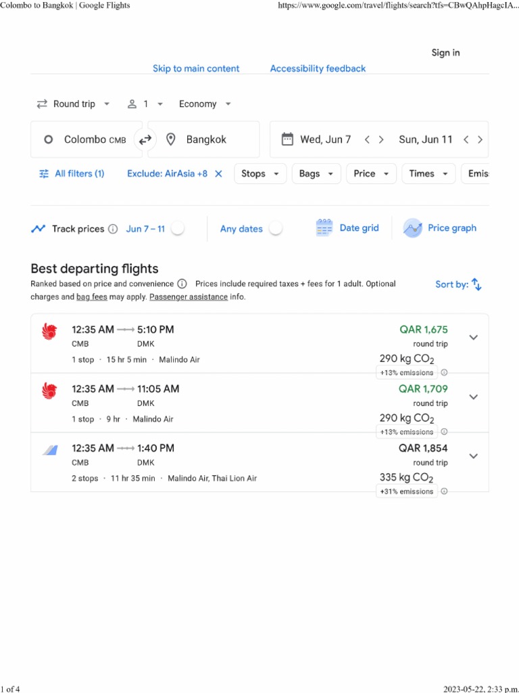Toggle Track prices for Jun 7 – 11
This screenshot has width=519, height=693.
tap(178, 229)
